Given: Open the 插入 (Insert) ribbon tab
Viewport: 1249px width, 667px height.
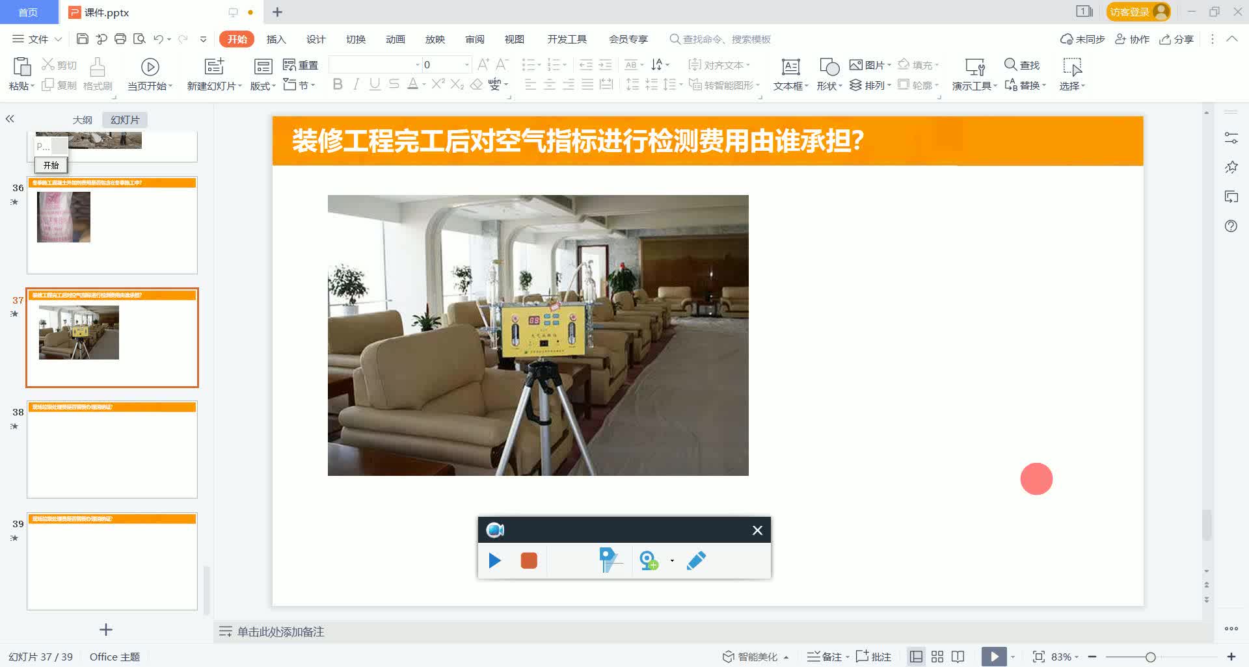Looking at the screenshot, I should point(276,39).
